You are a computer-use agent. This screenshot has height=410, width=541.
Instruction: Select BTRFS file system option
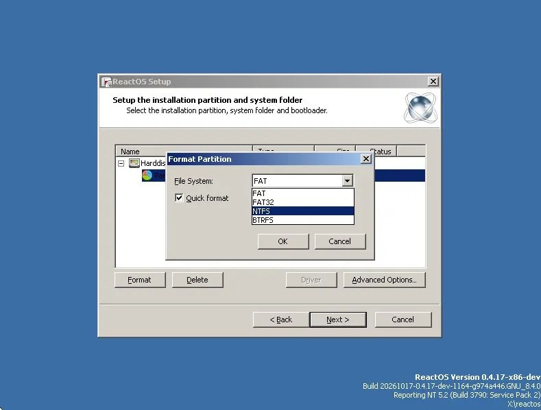(x=303, y=220)
